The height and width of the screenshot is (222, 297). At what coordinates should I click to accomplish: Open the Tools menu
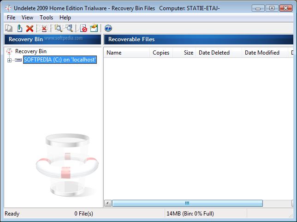pyautogui.click(x=46, y=18)
